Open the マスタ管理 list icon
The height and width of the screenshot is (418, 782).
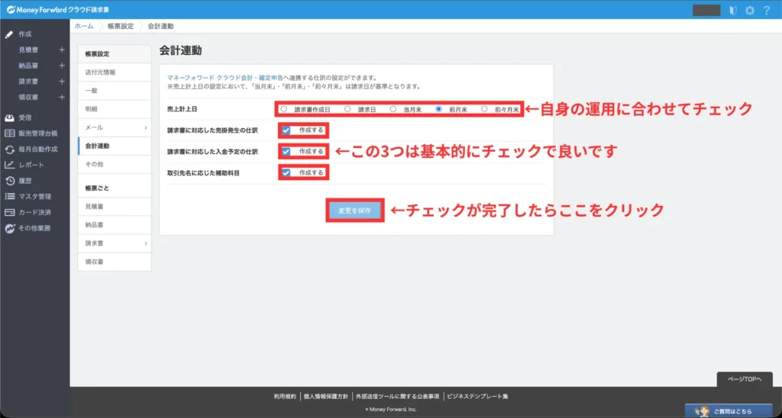tap(9, 196)
